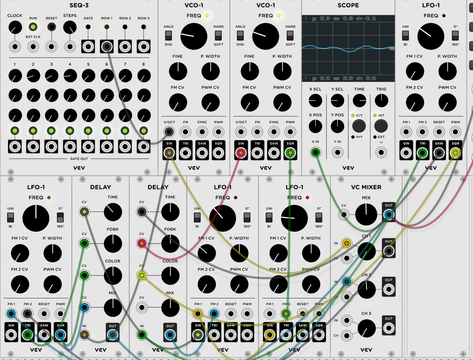This screenshot has height=360, width=473.
Task: Click the SCOPE TRIG knob
Action: pyautogui.click(x=381, y=101)
